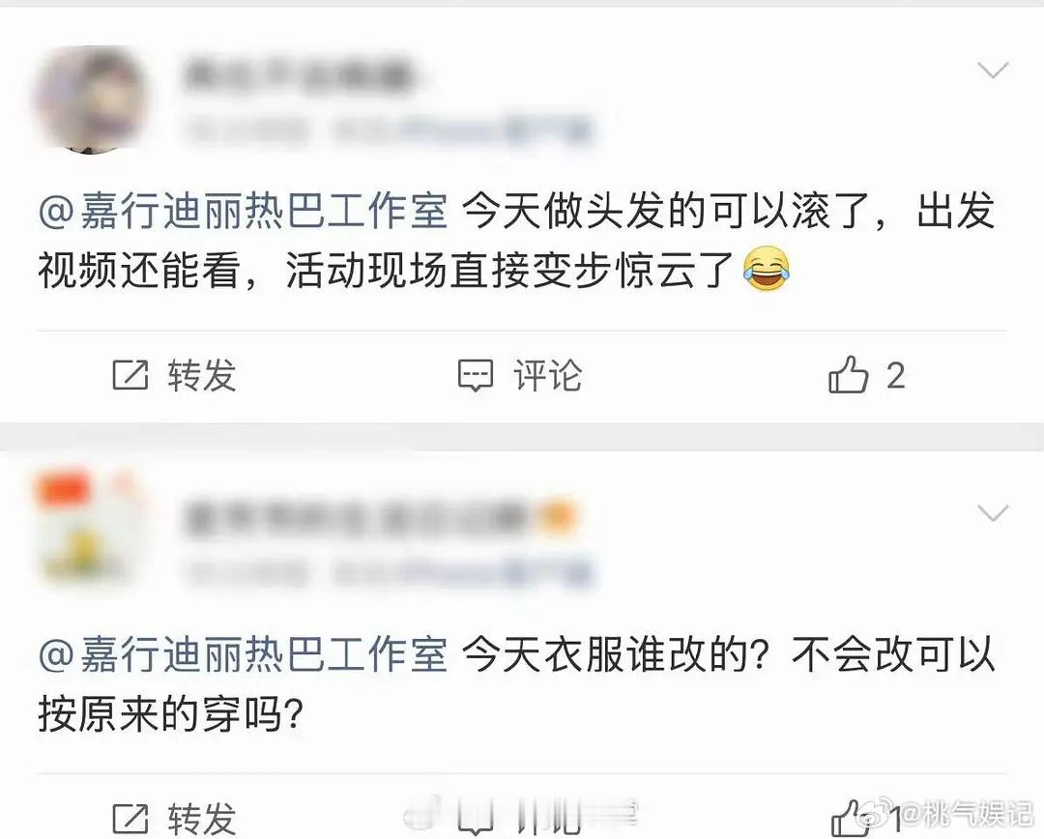Open first poster's blurred username
1044x839 pixels.
click(x=299, y=73)
